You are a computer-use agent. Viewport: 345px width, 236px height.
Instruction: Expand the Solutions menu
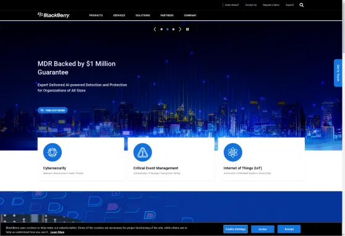[x=143, y=15]
